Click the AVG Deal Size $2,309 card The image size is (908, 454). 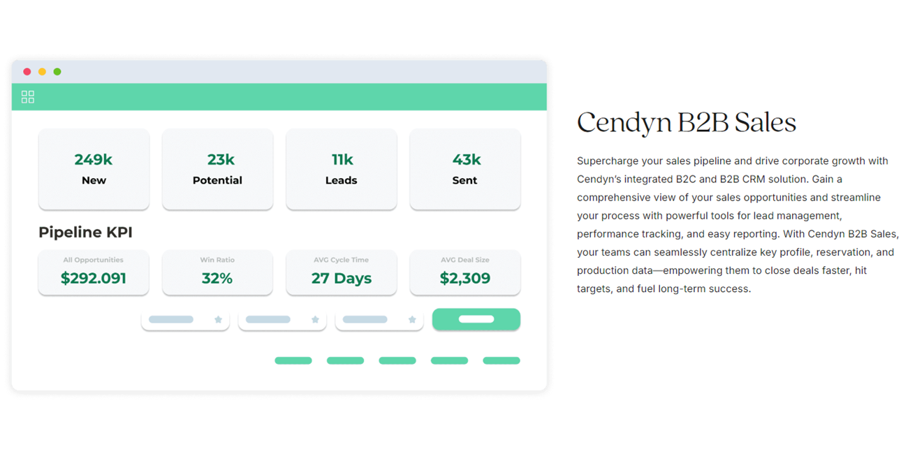(465, 272)
